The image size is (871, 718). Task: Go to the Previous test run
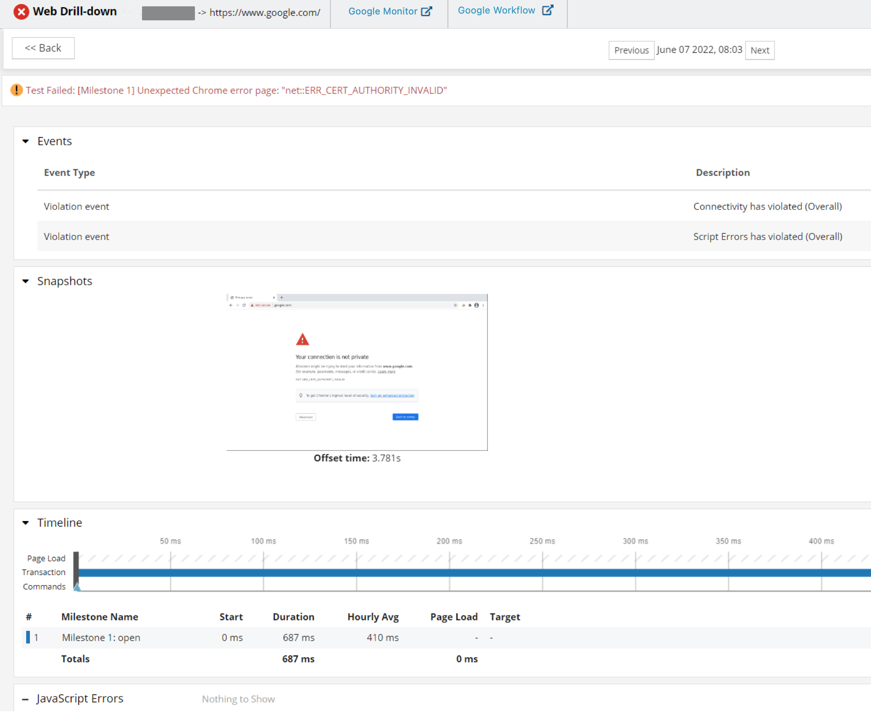click(x=631, y=50)
